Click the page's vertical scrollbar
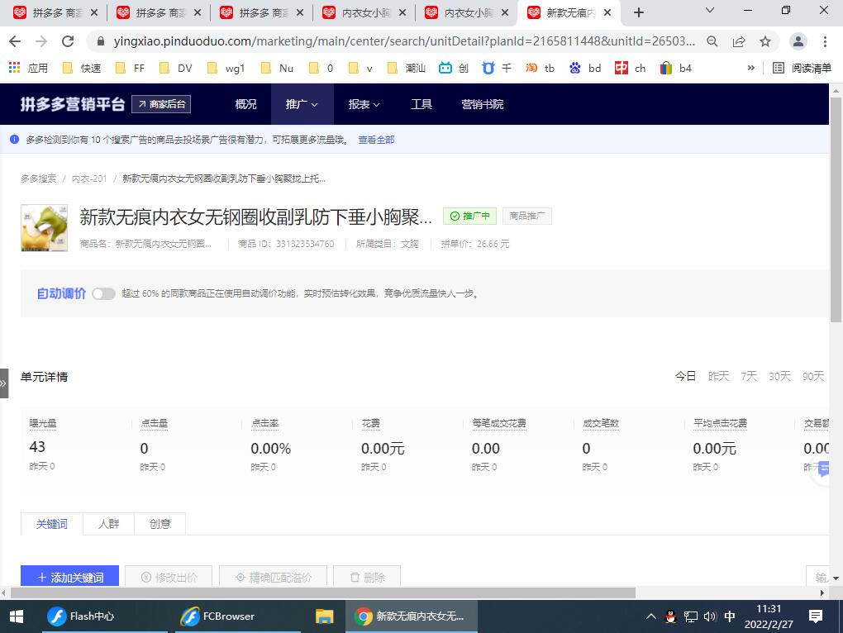The image size is (843, 633). point(836,210)
